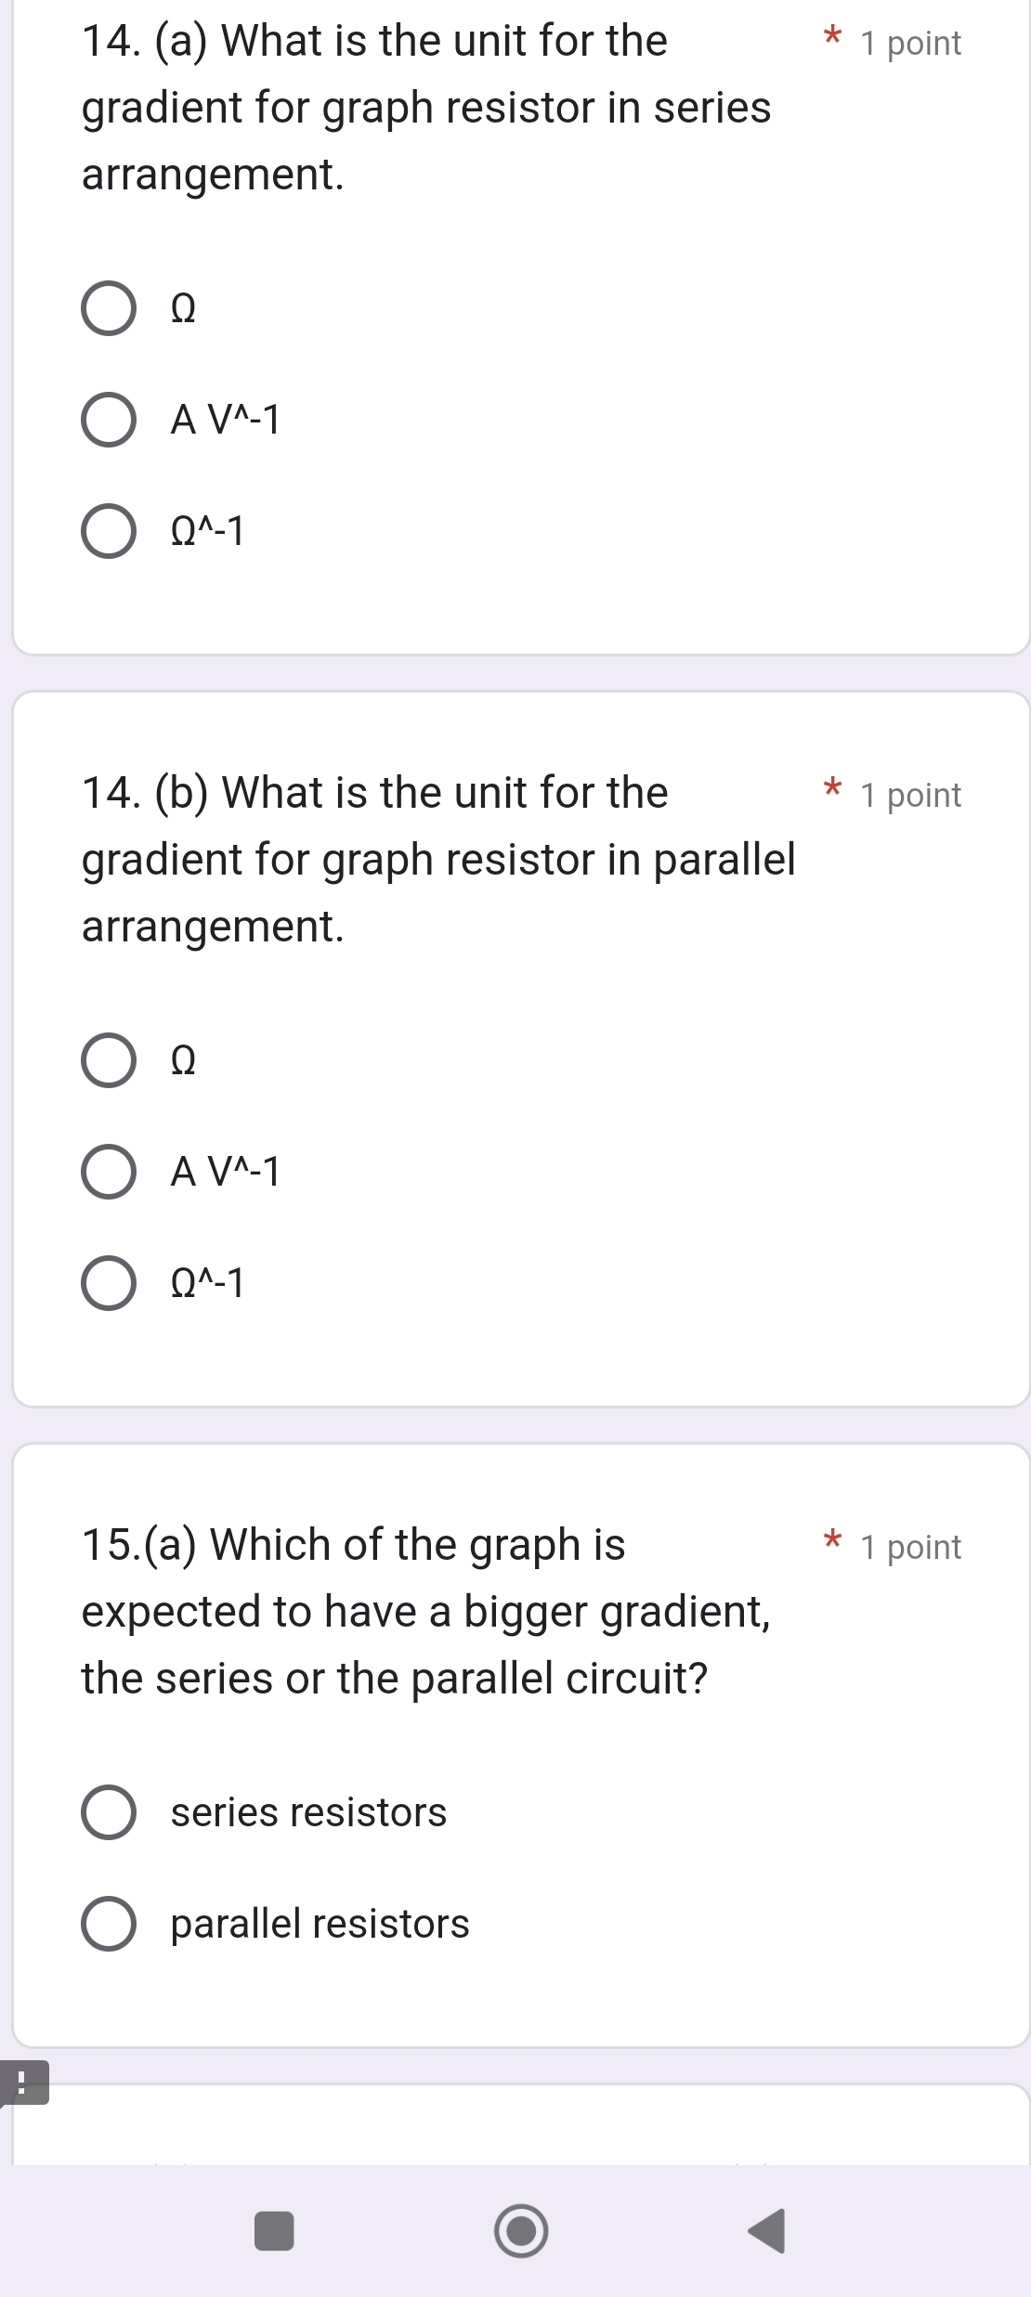Choose the parallel resistors option
Viewport: 1031px width, 2297px height.
(x=109, y=1924)
